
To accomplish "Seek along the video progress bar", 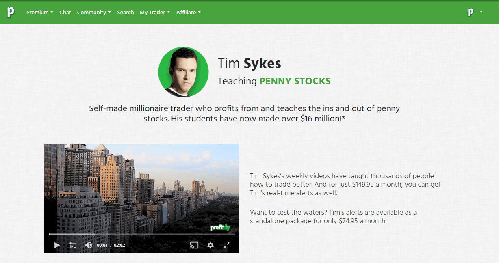I will click(141, 234).
